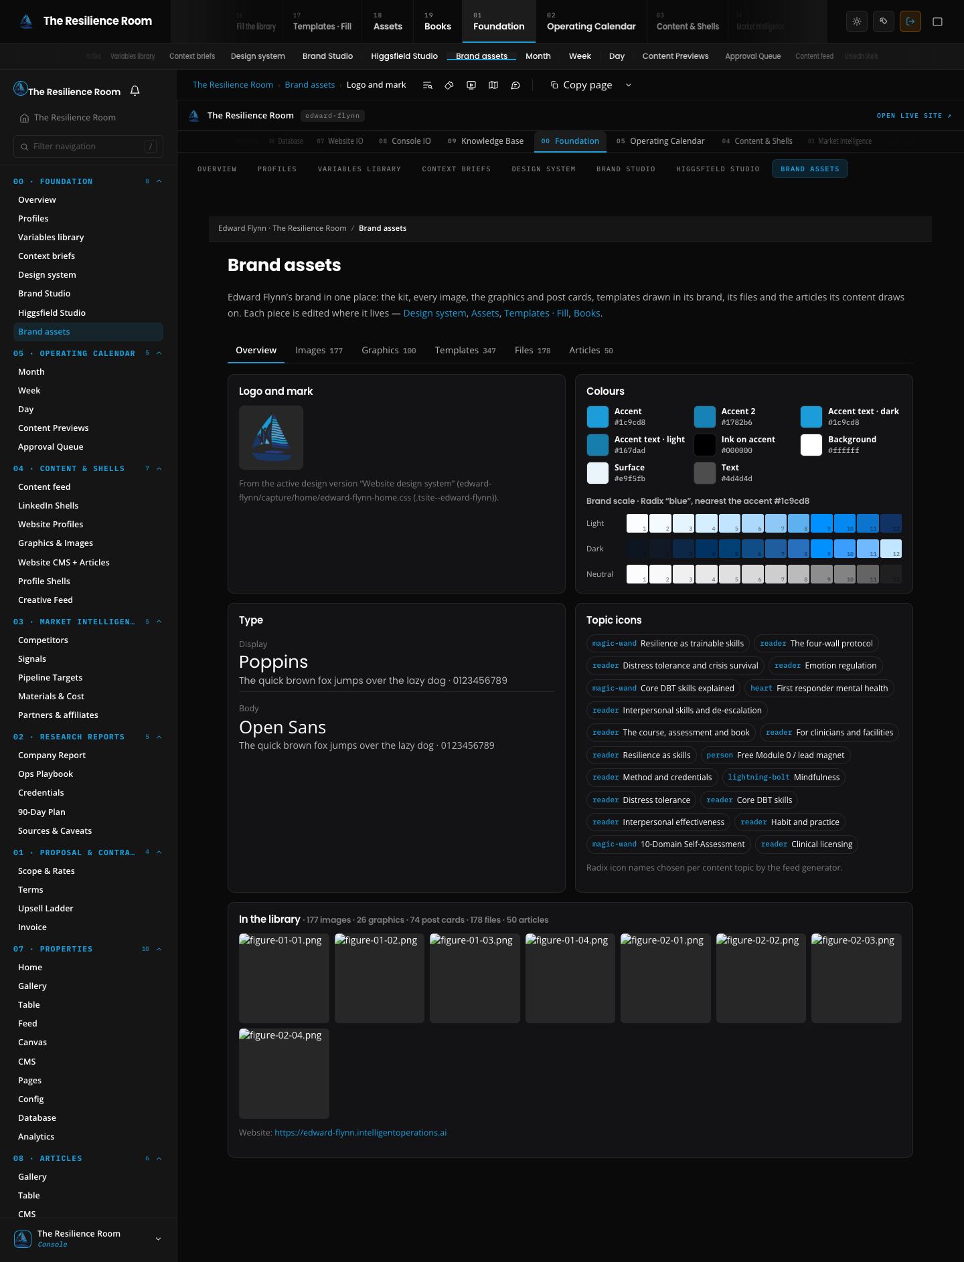
Task: Click the Accent #1c9cd8 colour swatch
Action: click(x=598, y=417)
